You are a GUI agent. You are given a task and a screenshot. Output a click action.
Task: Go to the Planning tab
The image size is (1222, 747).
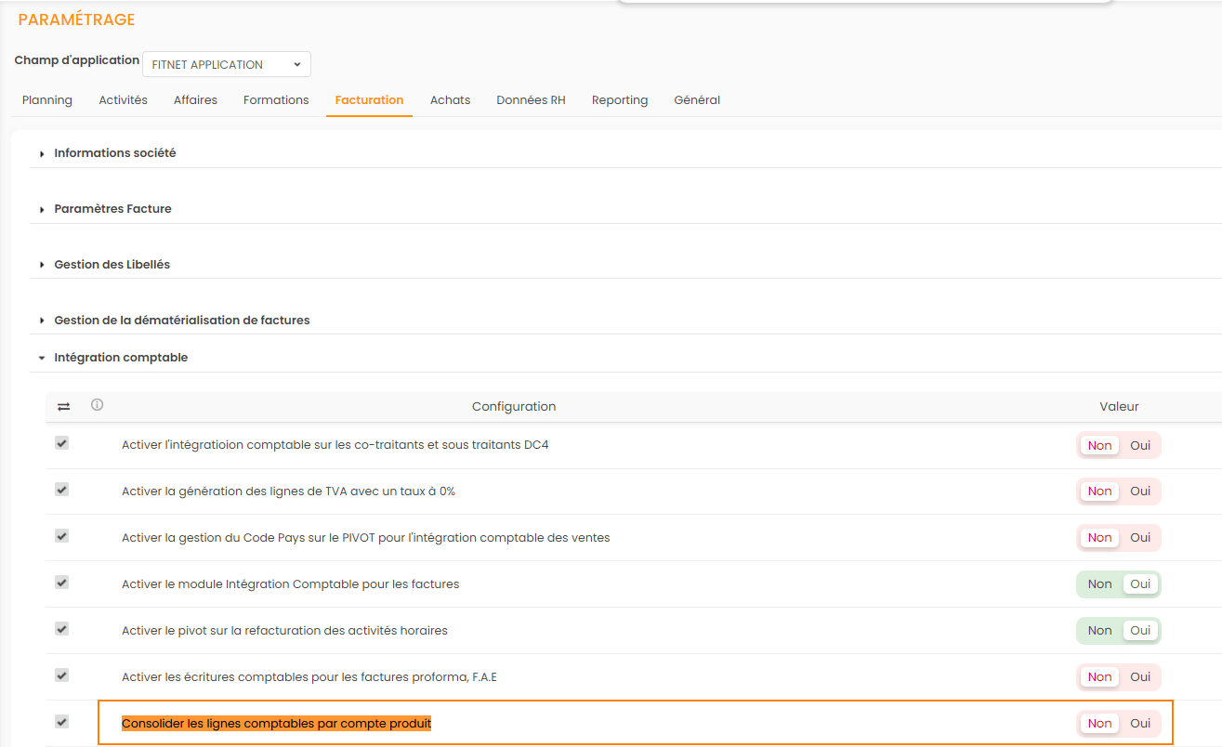[x=47, y=100]
